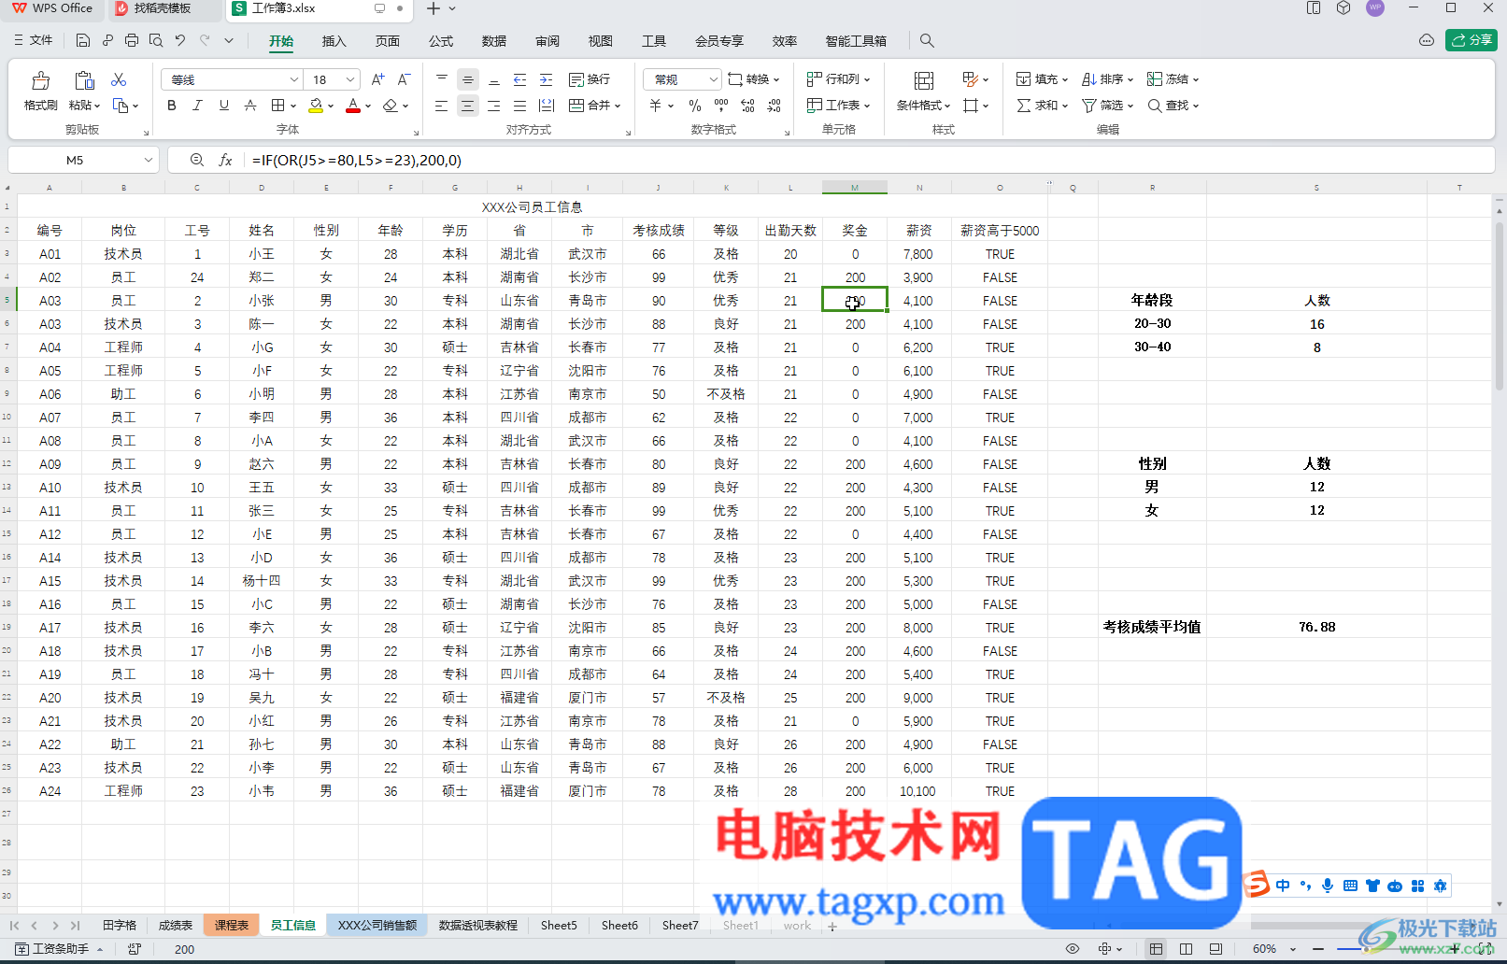Undo the last action

[x=180, y=40]
